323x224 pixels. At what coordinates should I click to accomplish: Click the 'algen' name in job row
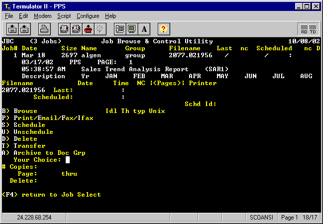pyautogui.click(x=91, y=55)
